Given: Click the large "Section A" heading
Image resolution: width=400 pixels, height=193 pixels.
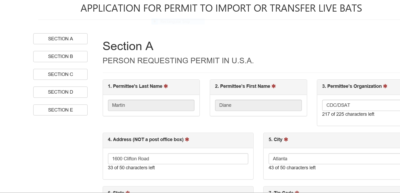Looking at the screenshot, I should coord(128,46).
